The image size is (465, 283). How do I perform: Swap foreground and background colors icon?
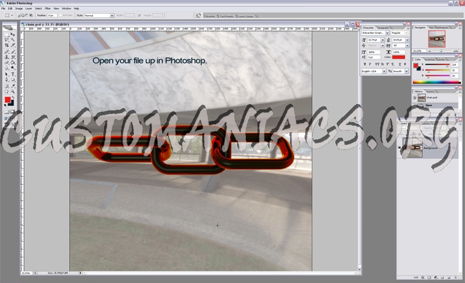pos(13,98)
